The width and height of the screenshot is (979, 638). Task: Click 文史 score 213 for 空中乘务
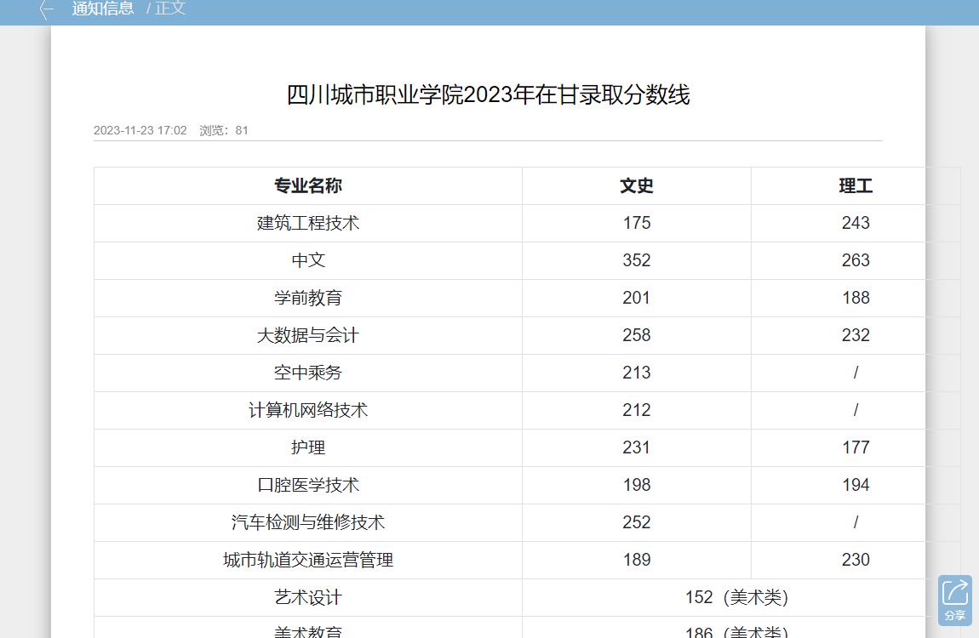pyautogui.click(x=636, y=373)
